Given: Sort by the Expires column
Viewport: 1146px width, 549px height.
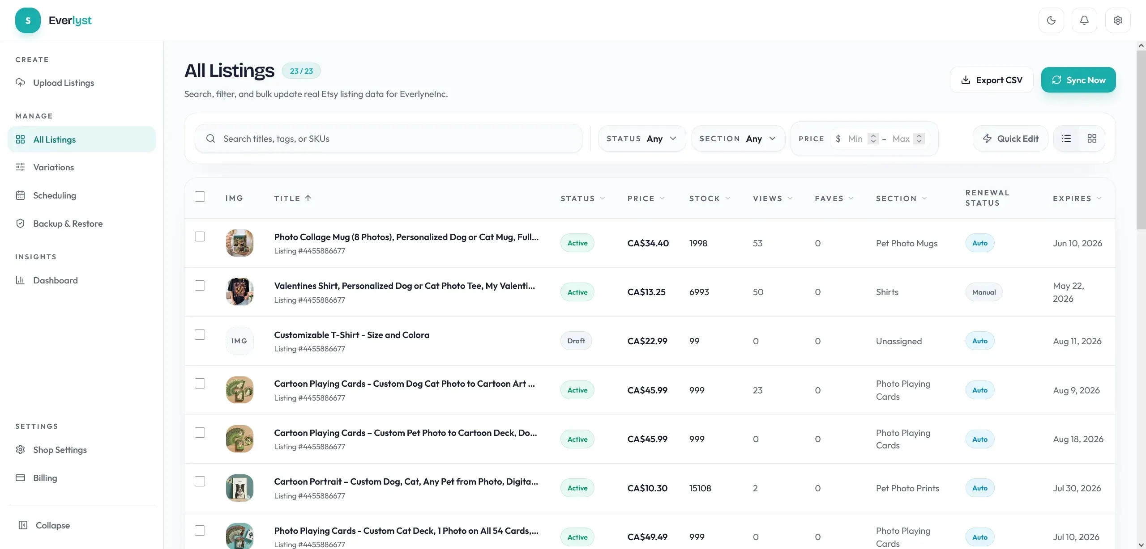Looking at the screenshot, I should tap(1077, 198).
